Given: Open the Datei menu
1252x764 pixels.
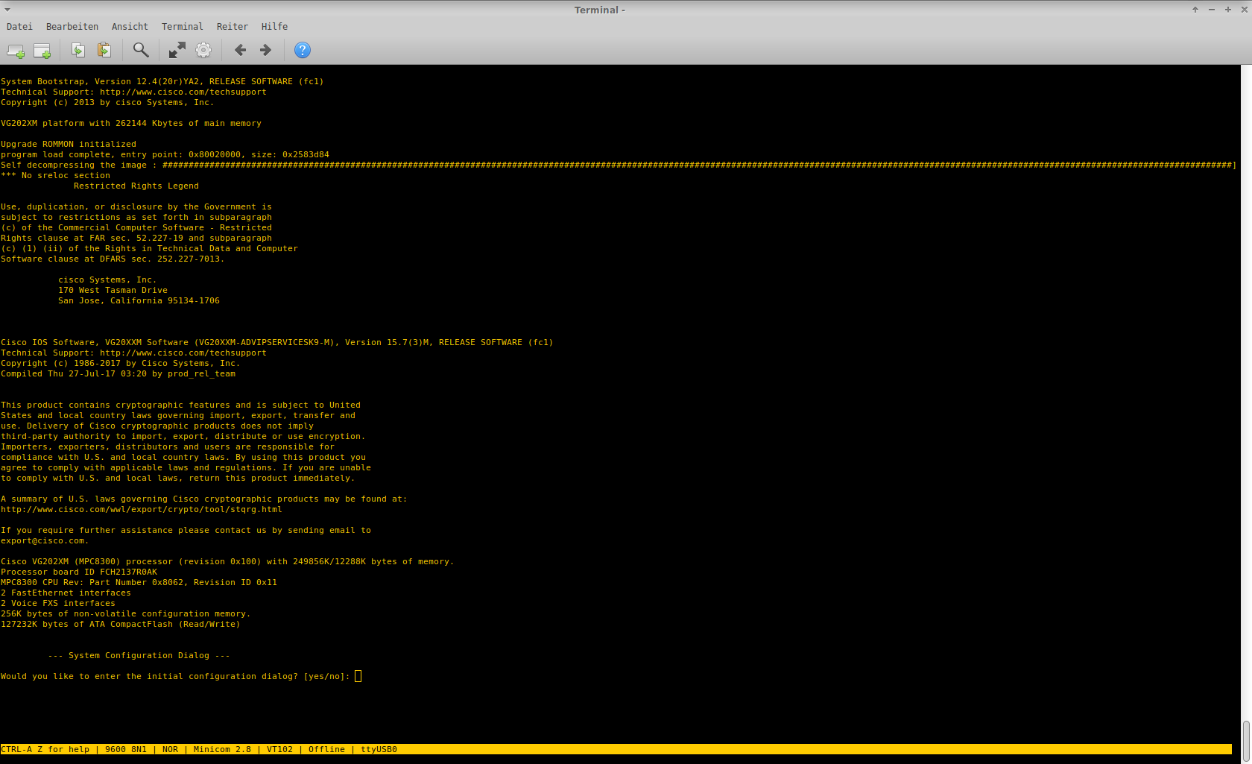Looking at the screenshot, I should click(x=19, y=27).
